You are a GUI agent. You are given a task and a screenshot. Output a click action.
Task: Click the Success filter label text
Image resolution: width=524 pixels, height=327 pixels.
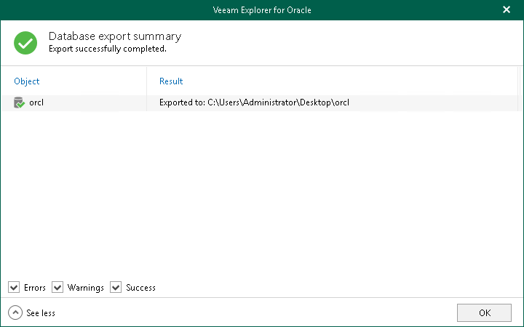(140, 288)
